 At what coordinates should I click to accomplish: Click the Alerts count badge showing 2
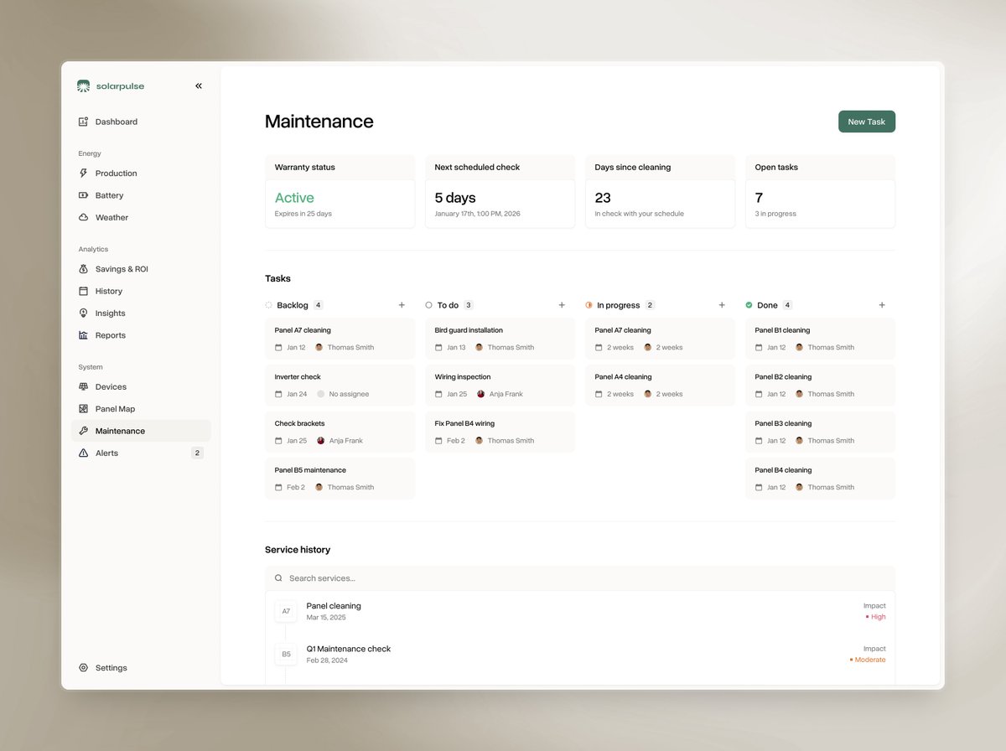[x=197, y=453]
